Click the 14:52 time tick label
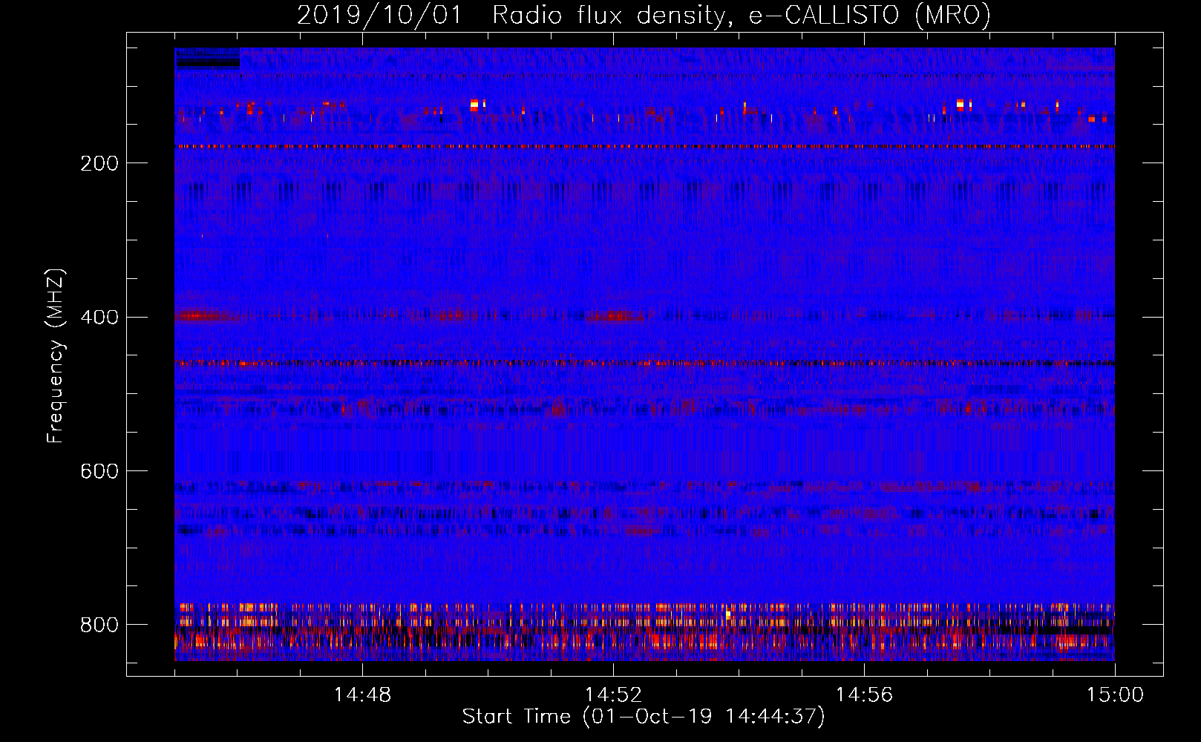This screenshot has width=1201, height=742. tap(613, 695)
